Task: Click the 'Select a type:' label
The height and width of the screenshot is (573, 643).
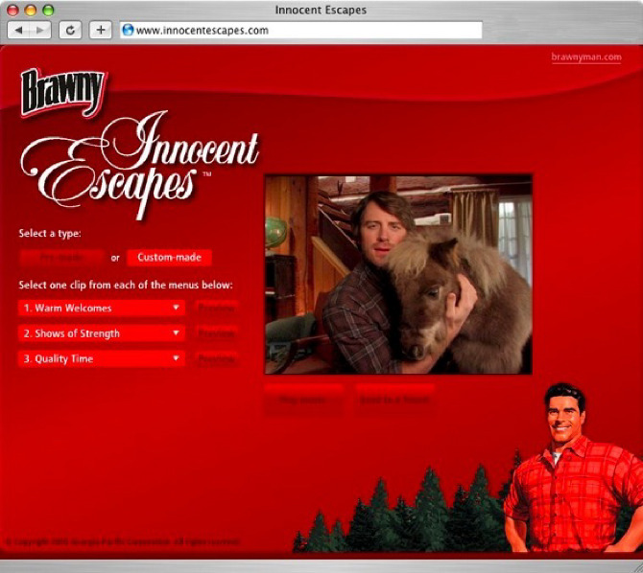Action: point(50,234)
